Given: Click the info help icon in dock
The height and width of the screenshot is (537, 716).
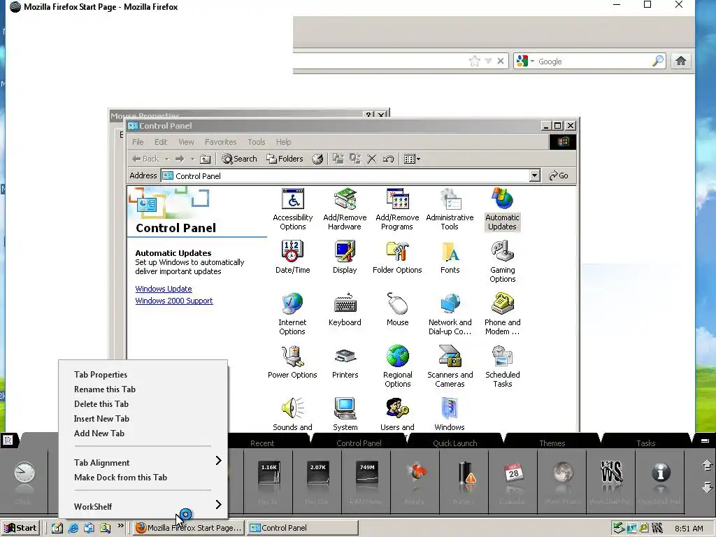Looking at the screenshot, I should 660,473.
